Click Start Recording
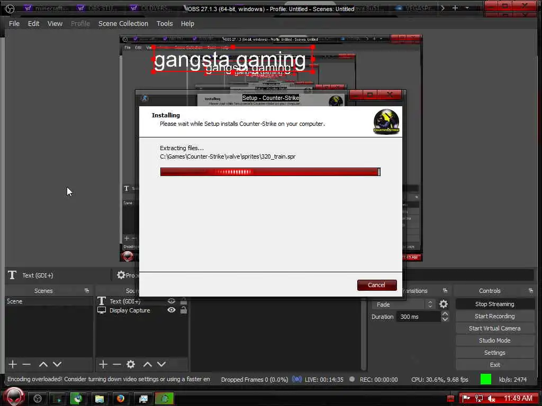The image size is (542, 406). point(495,316)
